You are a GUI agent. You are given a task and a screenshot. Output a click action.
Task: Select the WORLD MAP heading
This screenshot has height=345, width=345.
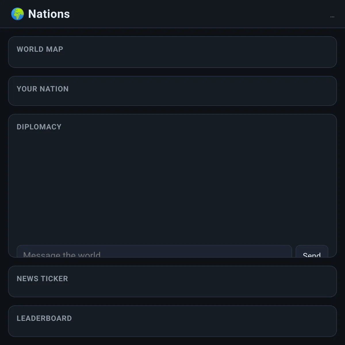pyautogui.click(x=40, y=49)
